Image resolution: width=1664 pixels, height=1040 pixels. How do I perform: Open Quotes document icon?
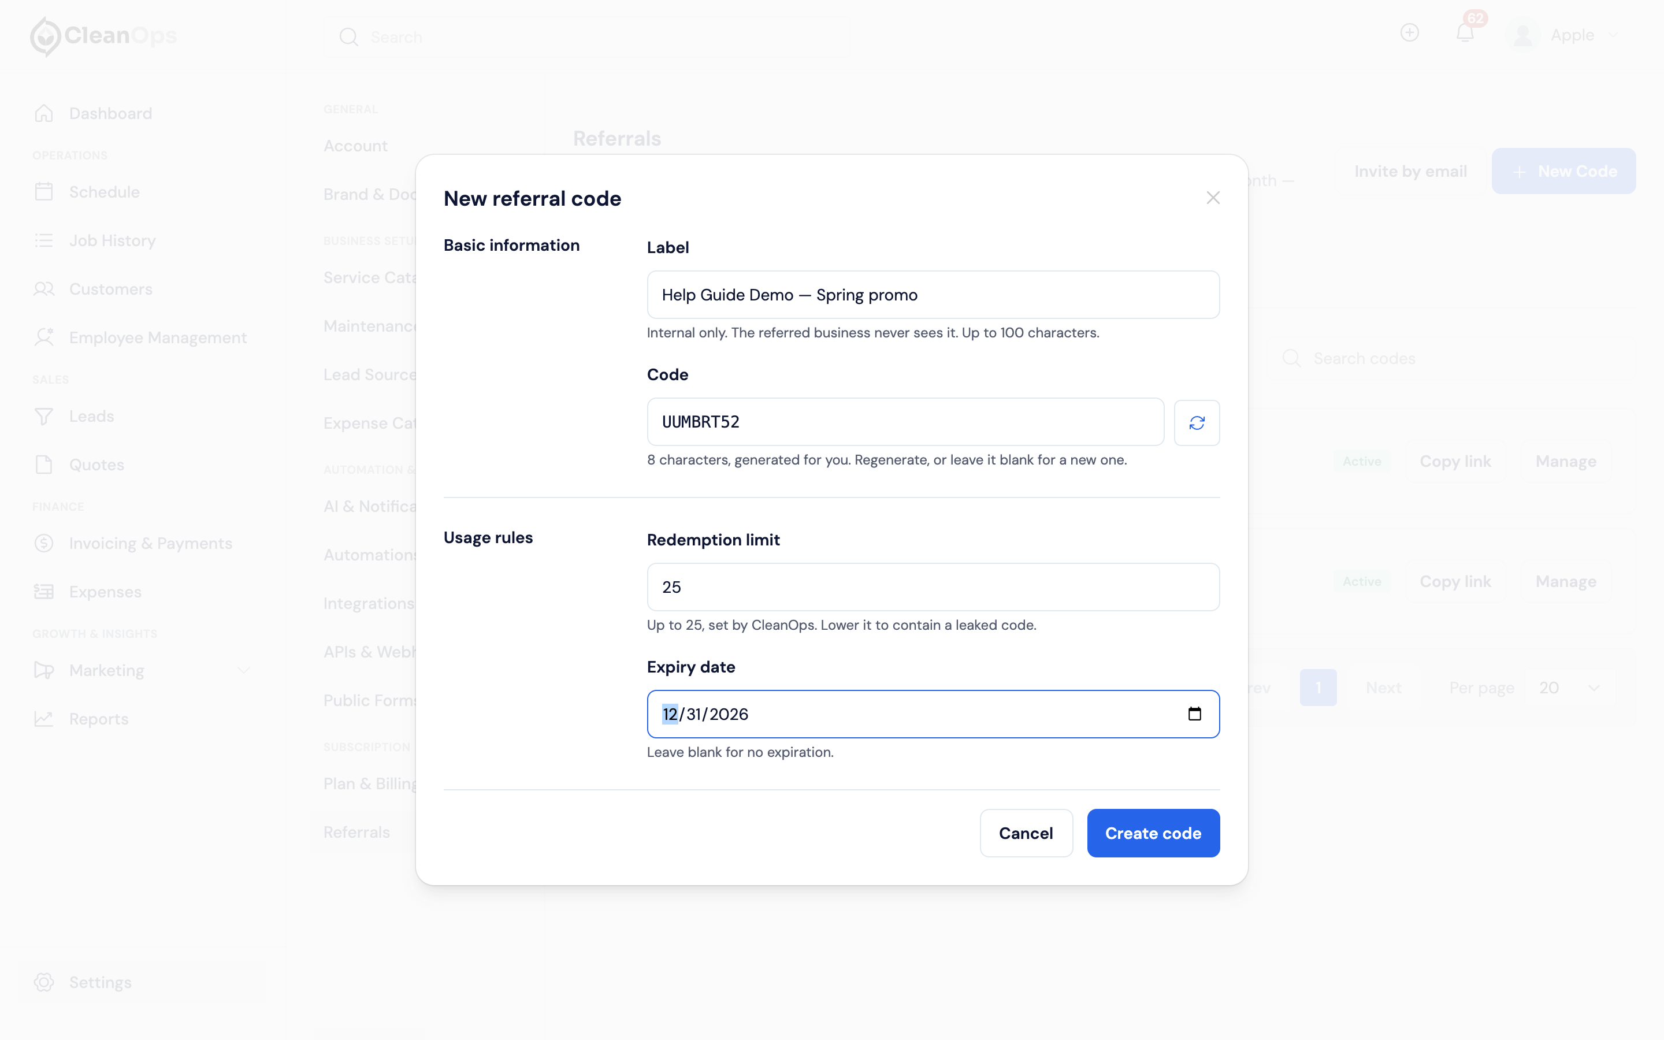point(44,465)
